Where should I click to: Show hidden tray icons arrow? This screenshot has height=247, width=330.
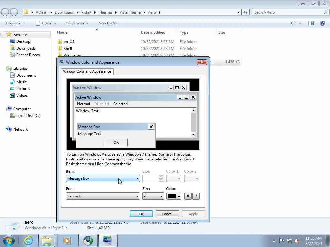pyautogui.click(x=274, y=241)
